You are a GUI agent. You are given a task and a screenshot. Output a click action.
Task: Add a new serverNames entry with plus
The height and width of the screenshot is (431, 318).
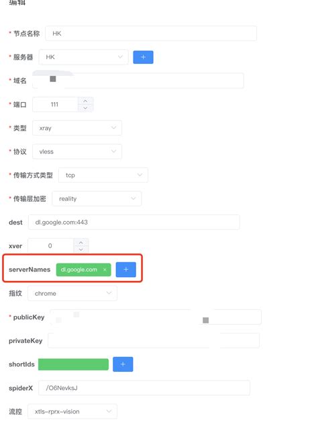pyautogui.click(x=126, y=270)
